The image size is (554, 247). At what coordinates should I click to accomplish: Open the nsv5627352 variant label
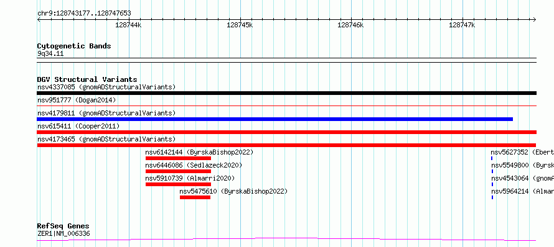[x=522, y=152]
